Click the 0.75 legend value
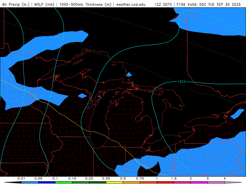246x184 pixels. point(140,178)
